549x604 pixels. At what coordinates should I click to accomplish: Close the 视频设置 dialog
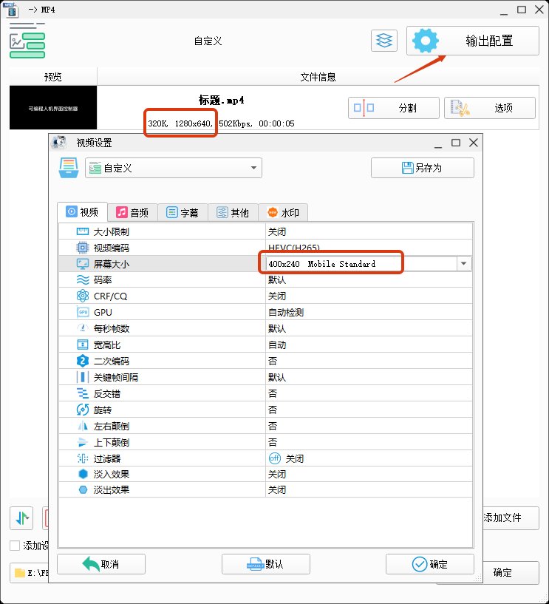click(x=474, y=143)
